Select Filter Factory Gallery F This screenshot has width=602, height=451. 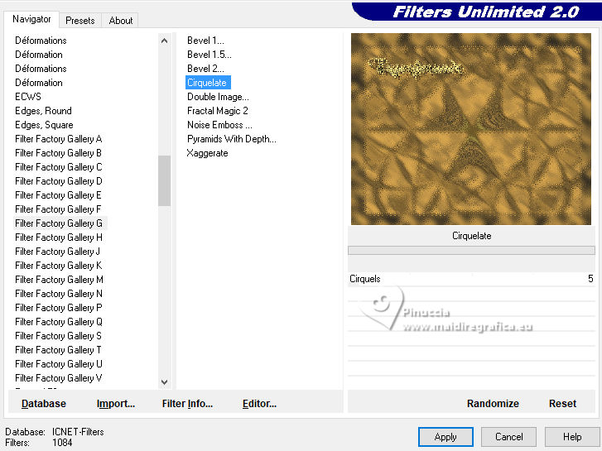pyautogui.click(x=58, y=209)
